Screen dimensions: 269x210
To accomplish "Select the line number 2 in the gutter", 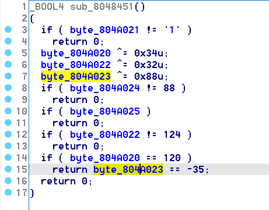I will (x=25, y=19).
